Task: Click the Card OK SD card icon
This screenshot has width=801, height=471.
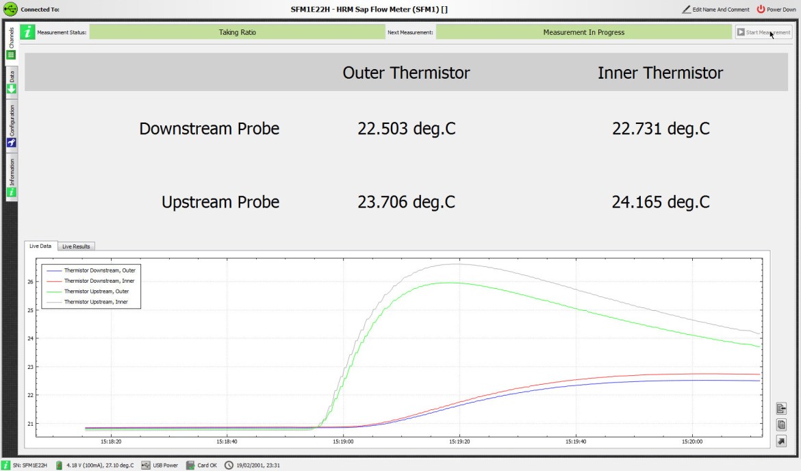Action: pyautogui.click(x=191, y=466)
